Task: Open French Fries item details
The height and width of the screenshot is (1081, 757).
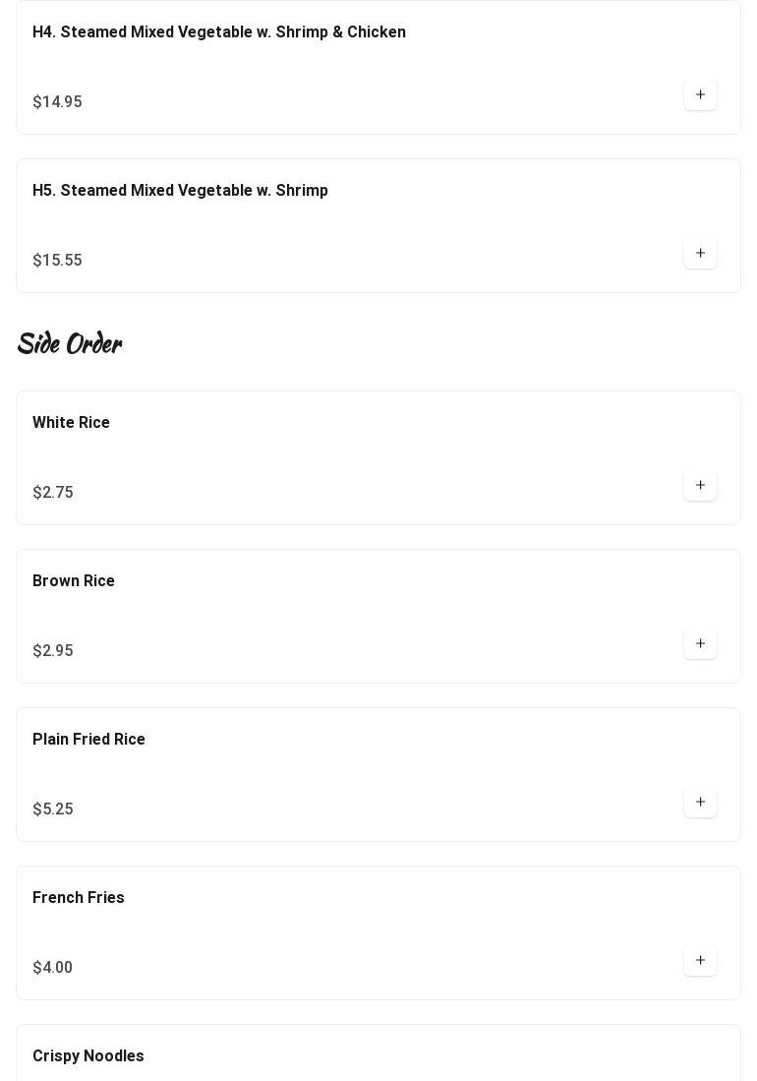Action: [79, 898]
